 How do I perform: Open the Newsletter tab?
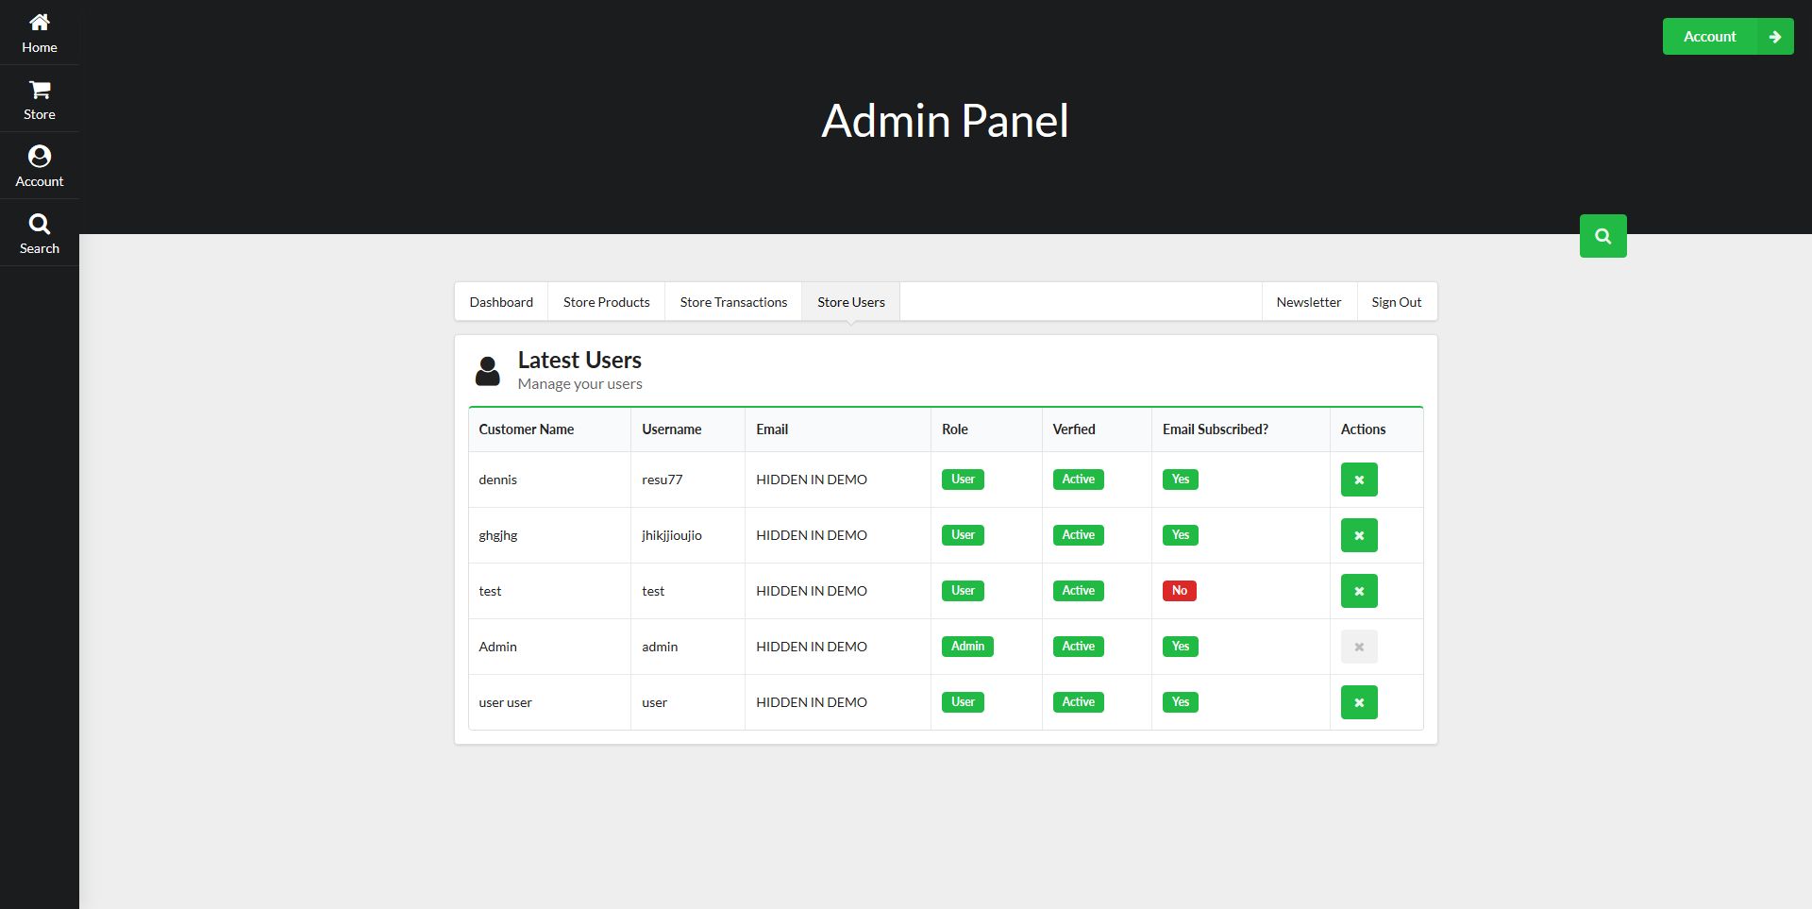1309,302
